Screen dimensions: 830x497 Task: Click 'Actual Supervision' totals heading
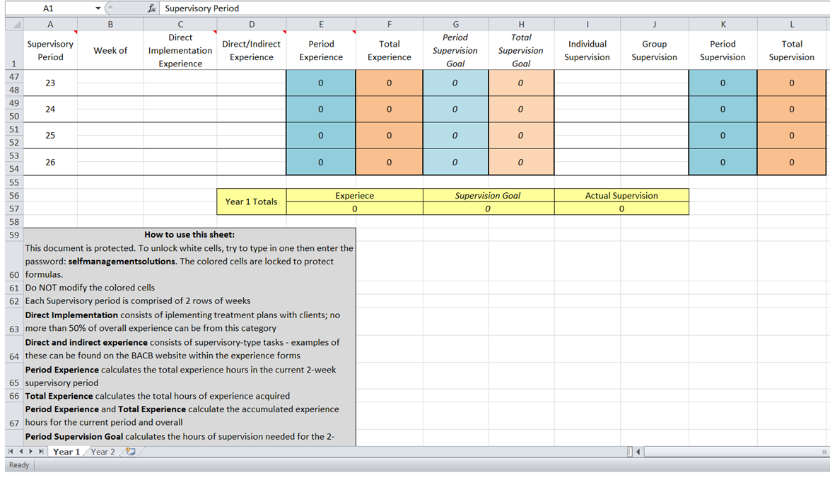(621, 195)
